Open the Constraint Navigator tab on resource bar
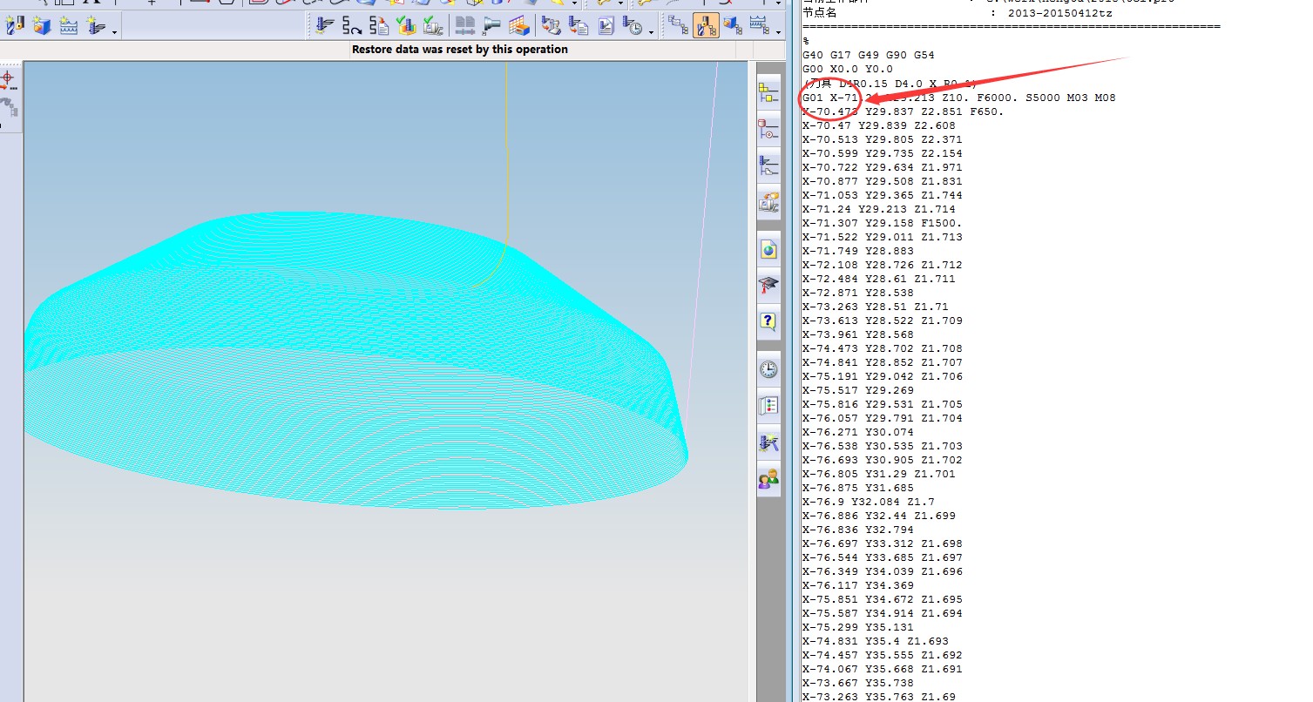1313x702 pixels. pyautogui.click(x=768, y=129)
